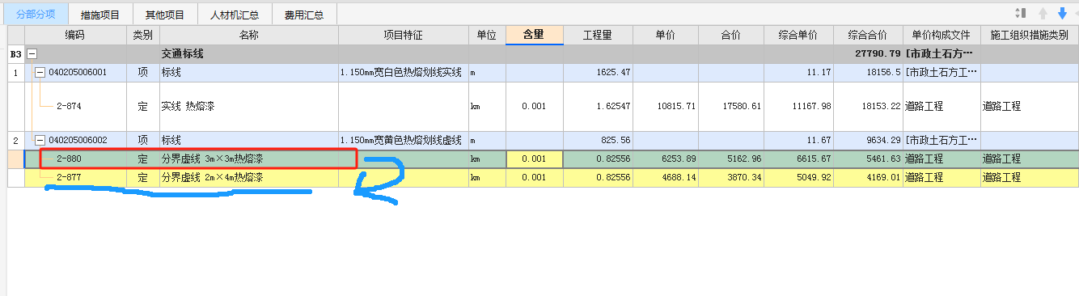Click the row height adjust icon
This screenshot has height=296, width=1079.
click(1020, 13)
